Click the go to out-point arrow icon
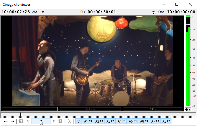The image size is (197, 126). pos(12,121)
